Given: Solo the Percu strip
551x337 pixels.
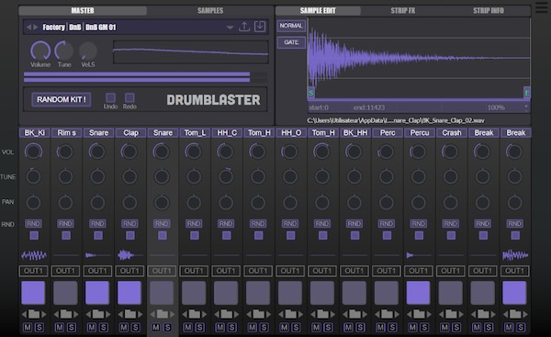Looking at the screenshot, I should (424, 328).
